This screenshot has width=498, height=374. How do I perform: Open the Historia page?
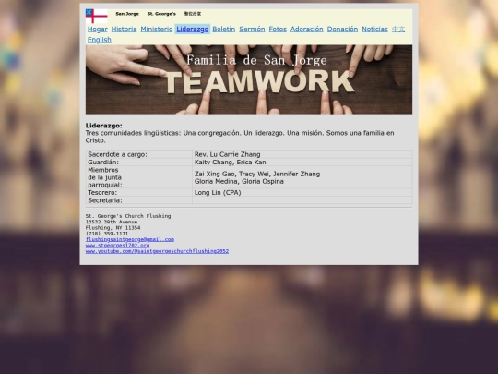(x=124, y=30)
